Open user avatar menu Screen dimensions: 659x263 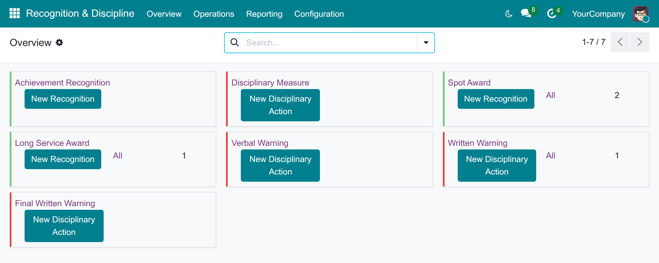(640, 14)
